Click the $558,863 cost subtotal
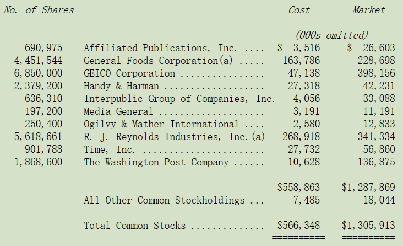Screen dimensions: 403x246 [x=298, y=188]
